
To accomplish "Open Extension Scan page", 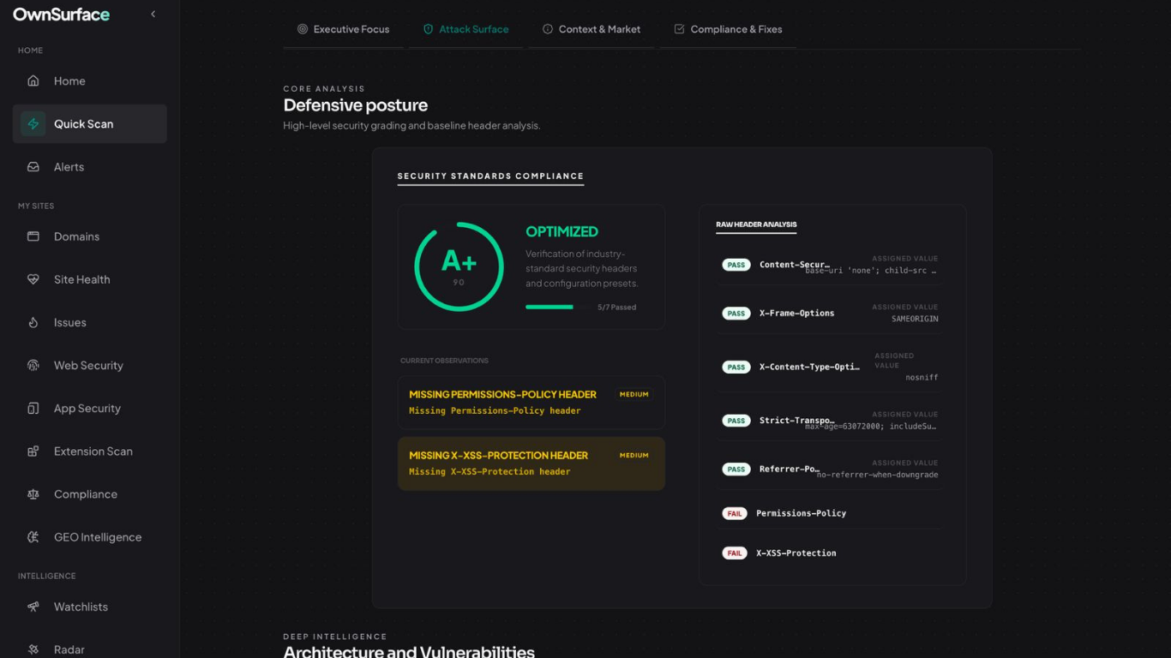I will (89, 451).
